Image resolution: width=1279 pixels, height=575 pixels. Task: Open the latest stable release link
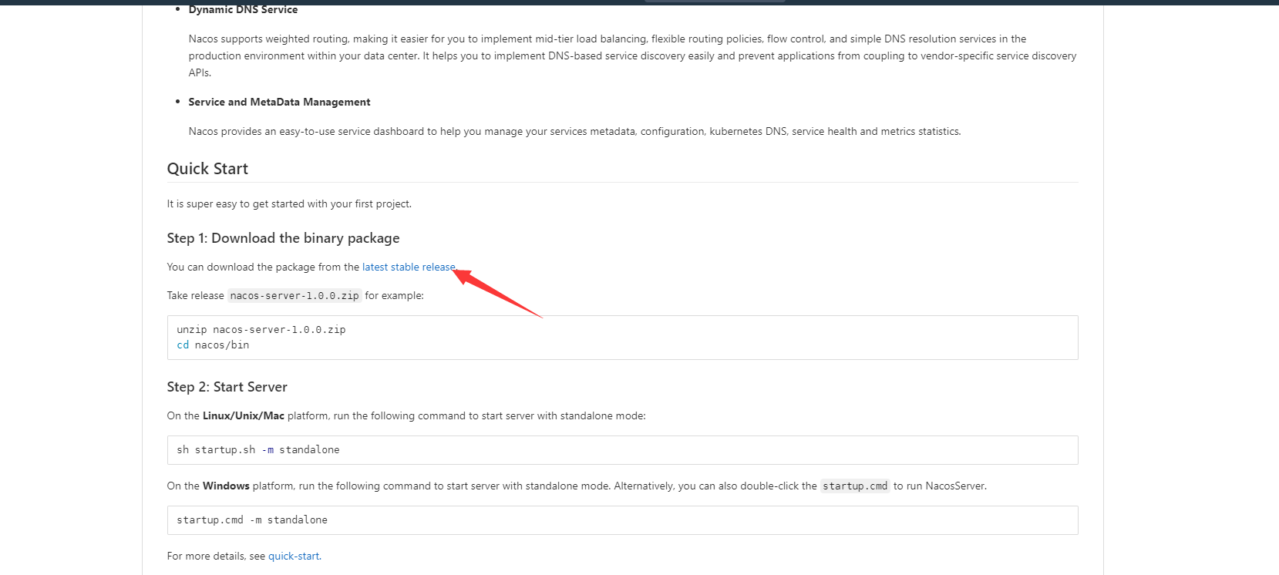click(x=409, y=267)
